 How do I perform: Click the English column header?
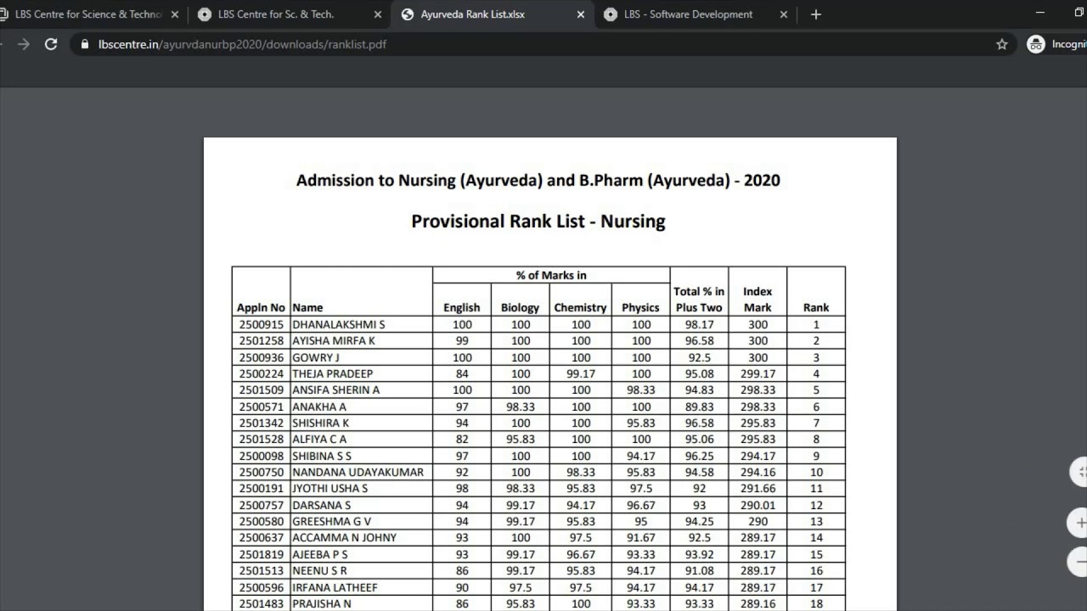pos(462,307)
